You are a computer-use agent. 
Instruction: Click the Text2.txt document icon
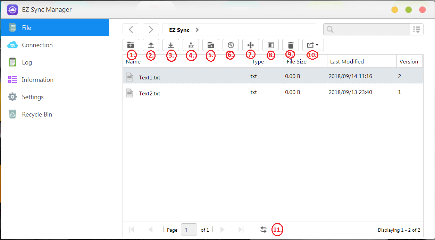[129, 93]
